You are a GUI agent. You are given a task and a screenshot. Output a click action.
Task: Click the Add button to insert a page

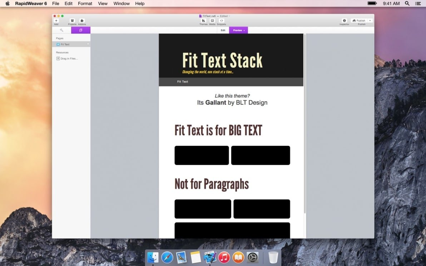click(x=56, y=21)
